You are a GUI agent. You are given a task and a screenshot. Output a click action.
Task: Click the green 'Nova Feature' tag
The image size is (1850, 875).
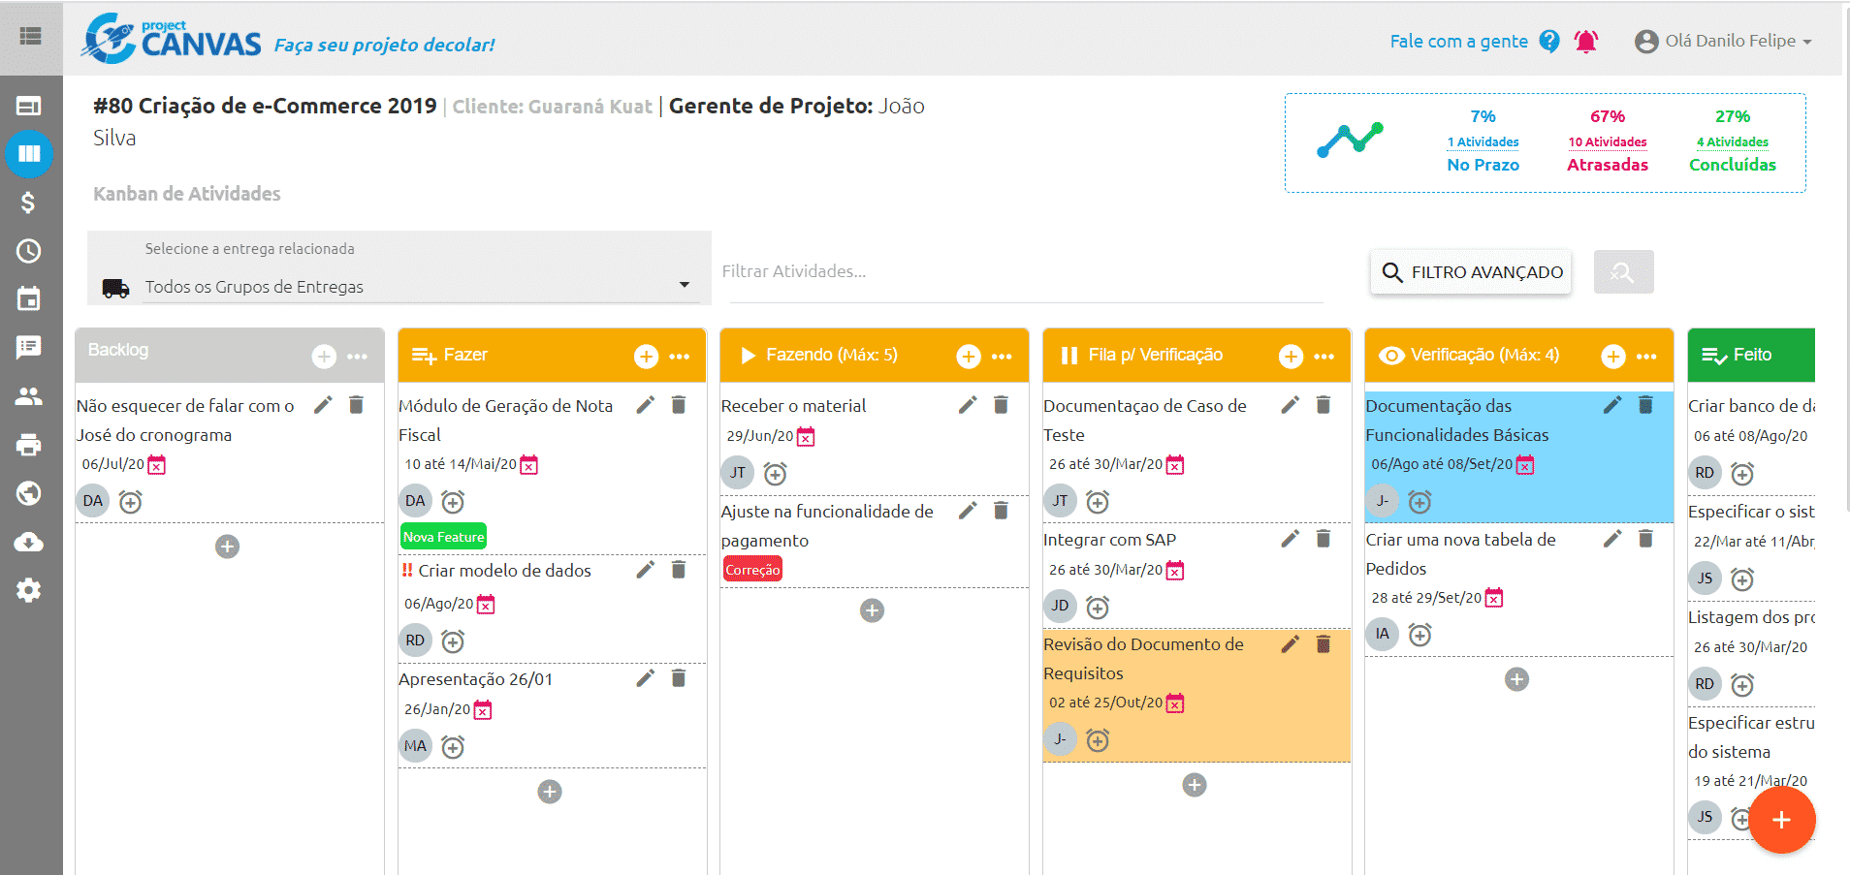point(443,537)
